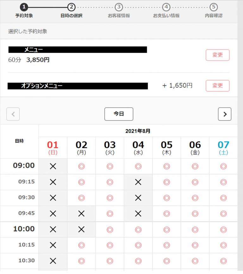Click 変更 button for option menu
The image size is (243, 274).
[217, 86]
